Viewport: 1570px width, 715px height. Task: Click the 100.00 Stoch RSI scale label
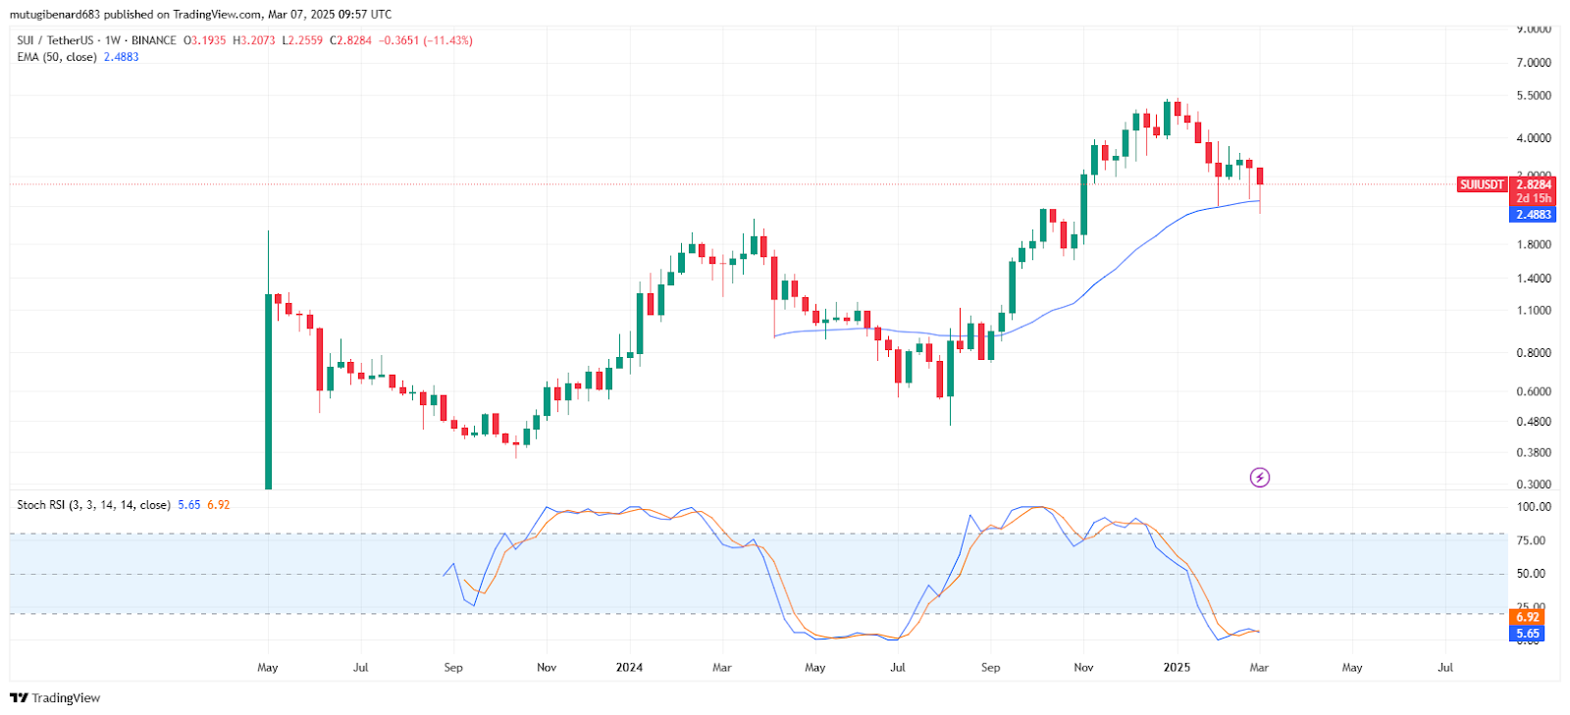point(1534,507)
